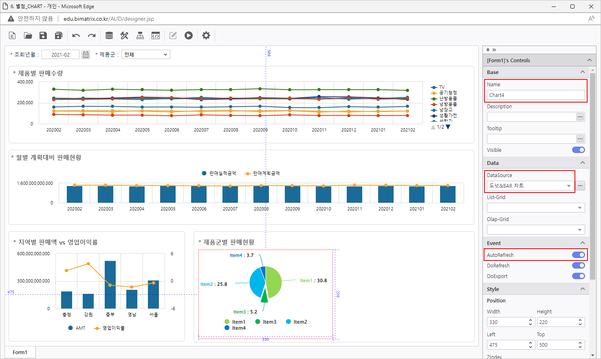
Task: Create a new report document
Action: (x=12, y=36)
